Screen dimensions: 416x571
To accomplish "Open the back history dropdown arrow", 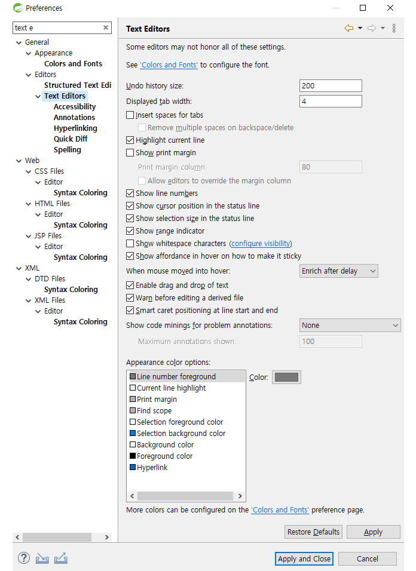I will point(360,28).
